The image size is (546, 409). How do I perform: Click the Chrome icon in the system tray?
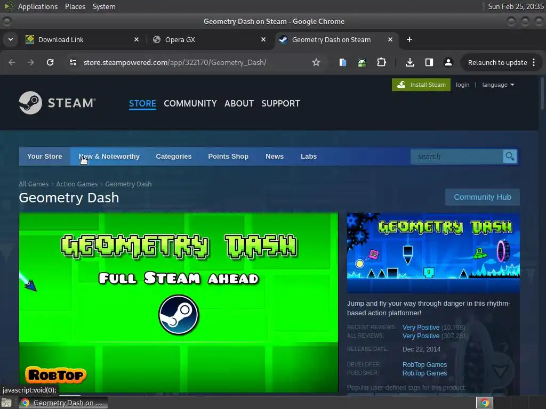pyautogui.click(x=485, y=403)
